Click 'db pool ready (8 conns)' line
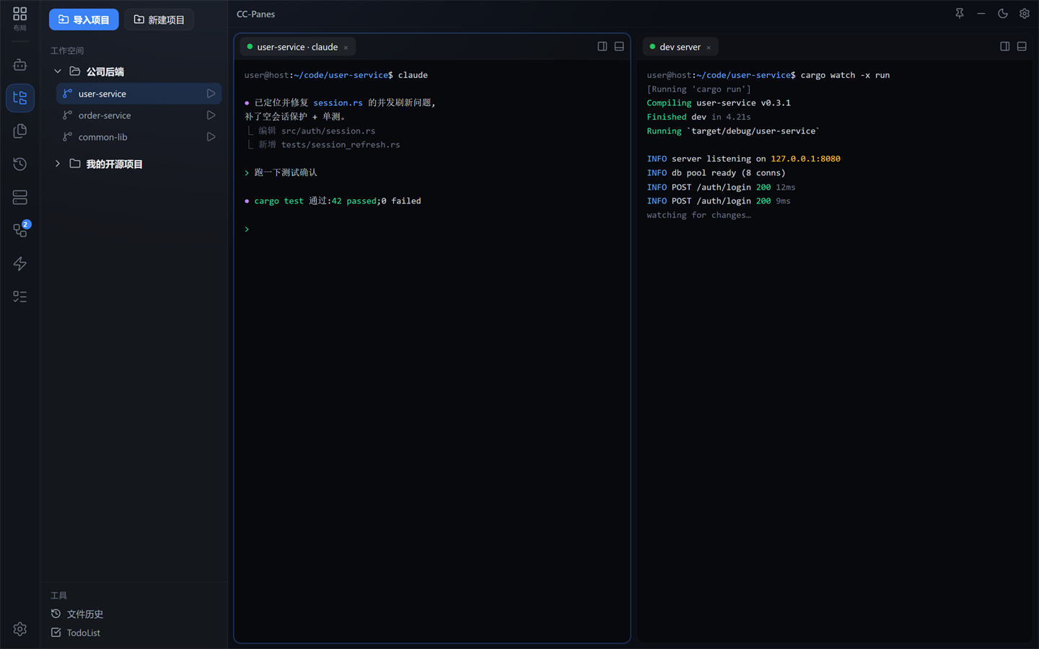Viewport: 1039px width, 649px height. click(716, 172)
